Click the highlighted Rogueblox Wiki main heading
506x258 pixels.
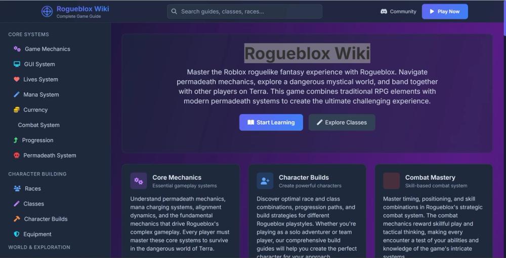(x=307, y=53)
